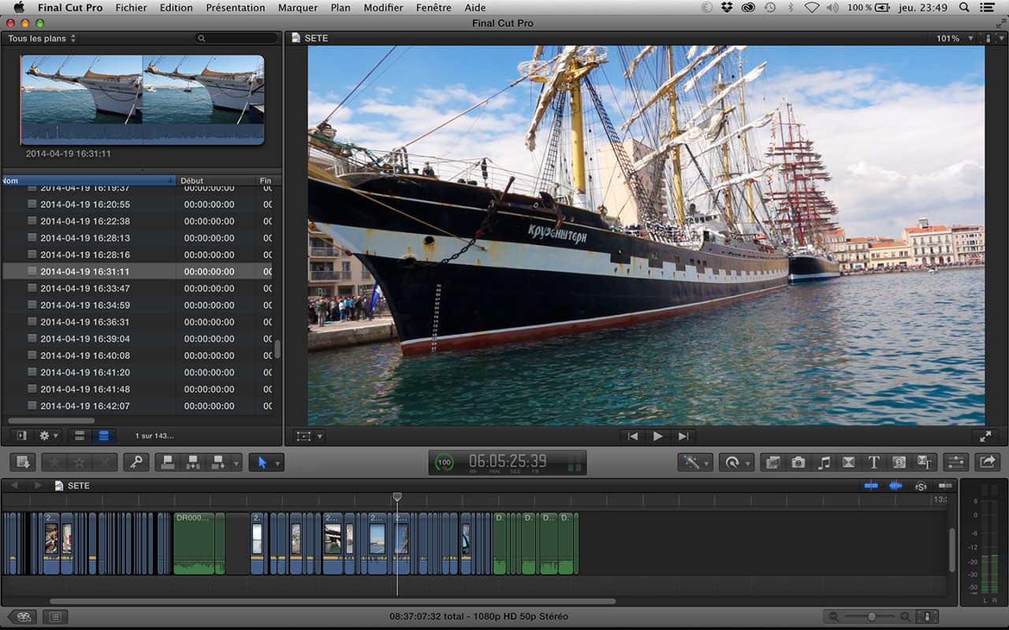This screenshot has width=1009, height=630.
Task: Click the clip filmstrip thumbnail in browser
Action: (143, 99)
